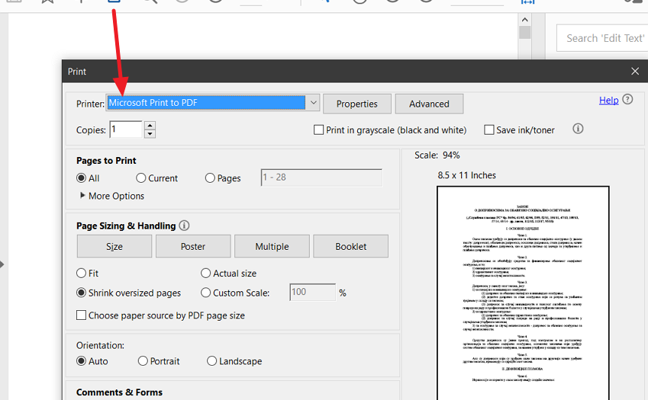Choose Shrink oversized pages option
The width and height of the screenshot is (648, 400).
pos(82,293)
